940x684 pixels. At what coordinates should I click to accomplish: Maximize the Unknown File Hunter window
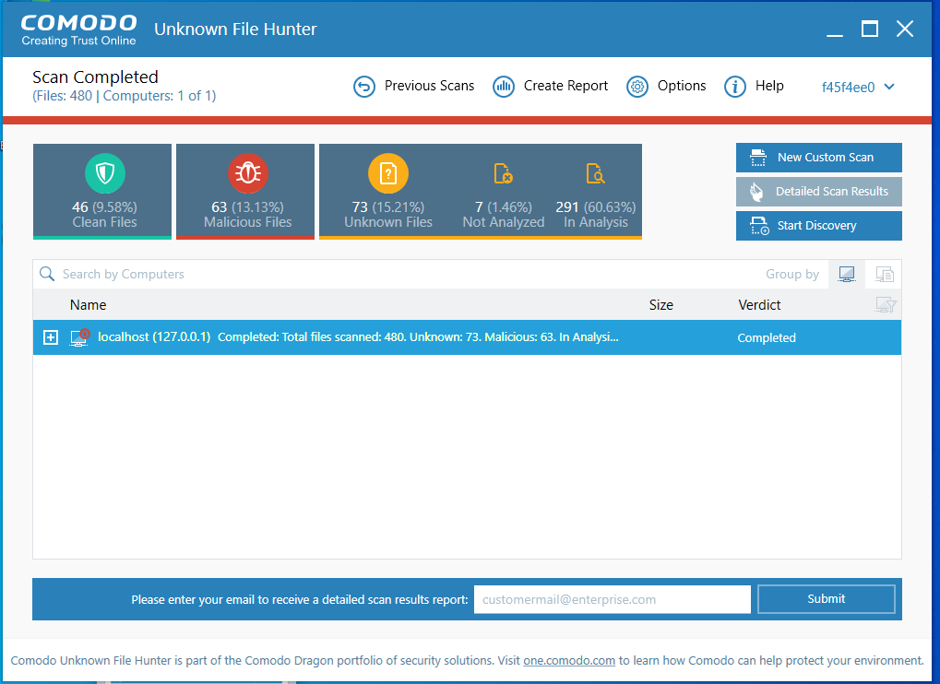tap(869, 29)
